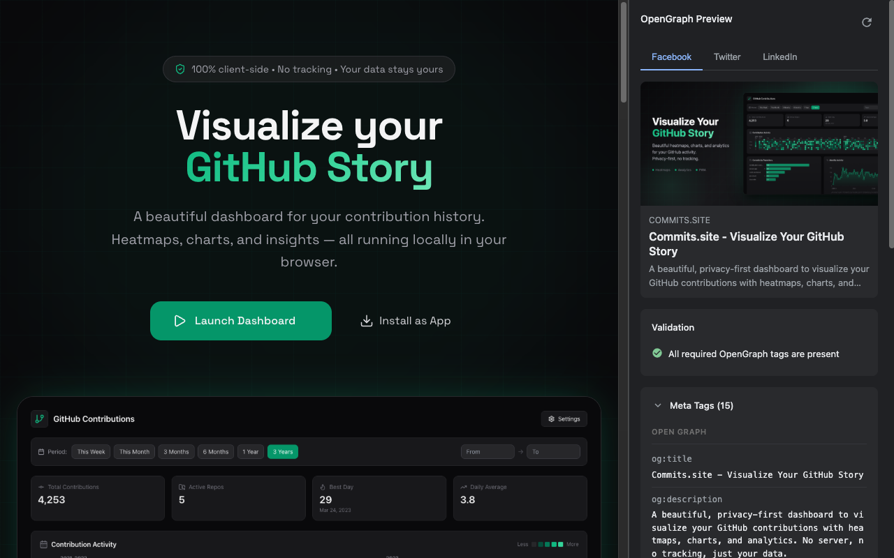894x558 pixels.
Task: Click the trend arrow icon on Daily Average
Action: [462, 487]
